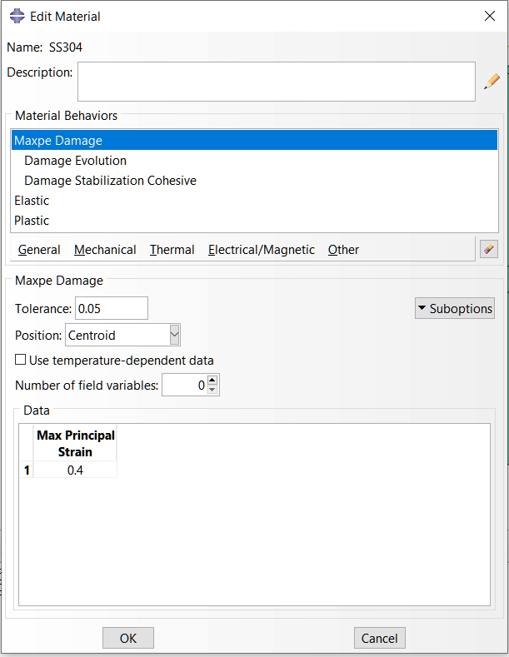This screenshot has width=509, height=657.
Task: Click the pencil icon to edit description
Action: tap(492, 82)
